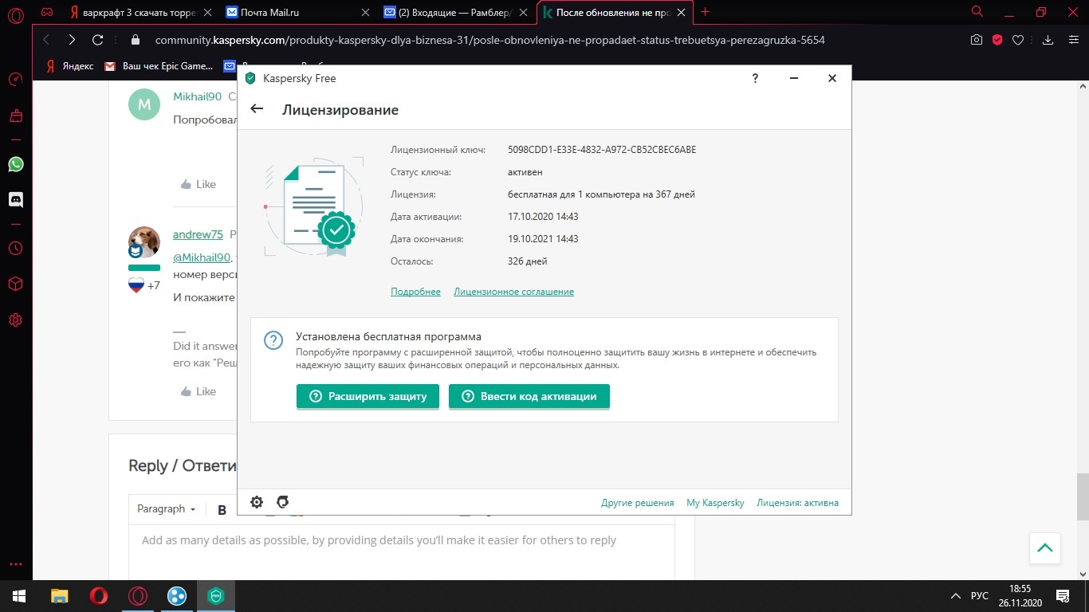The height and width of the screenshot is (612, 1089).
Task: Close the После обновления tab
Action: click(681, 13)
